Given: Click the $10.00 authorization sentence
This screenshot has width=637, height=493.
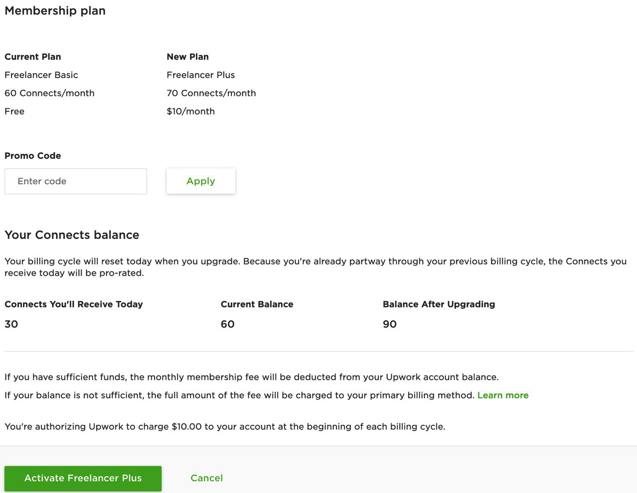Looking at the screenshot, I should pos(225,427).
